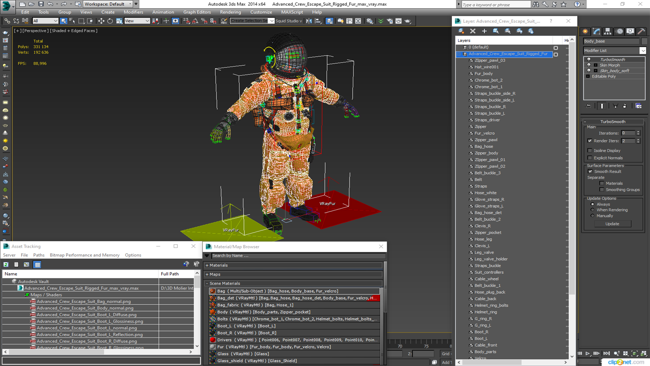This screenshot has width=650, height=366.
Task: Click the render teapot icon
Action: tap(408, 21)
